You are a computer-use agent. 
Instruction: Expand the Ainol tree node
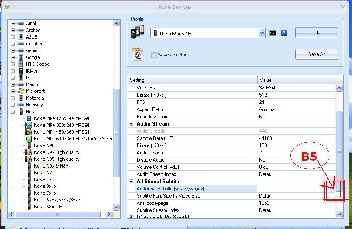pos(13,23)
